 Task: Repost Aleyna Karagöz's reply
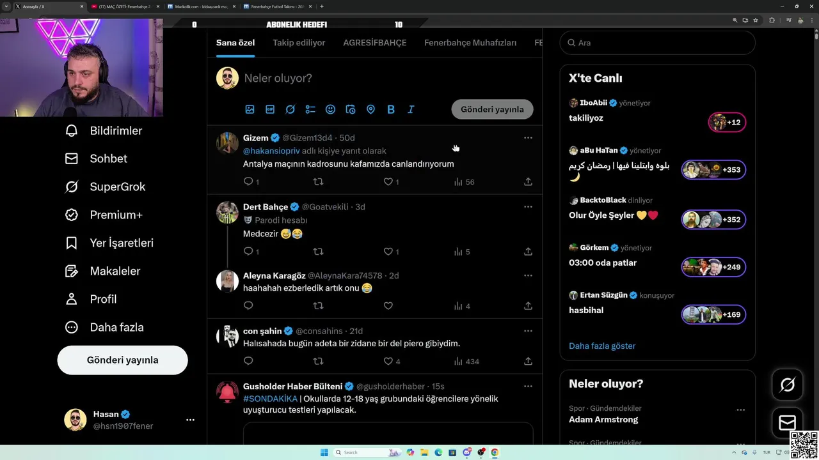pos(318,306)
